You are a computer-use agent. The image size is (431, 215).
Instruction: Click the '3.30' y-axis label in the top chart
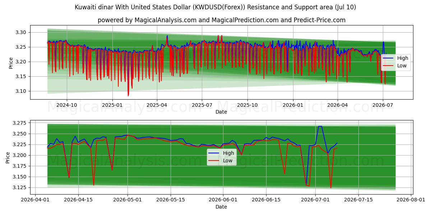22,32
